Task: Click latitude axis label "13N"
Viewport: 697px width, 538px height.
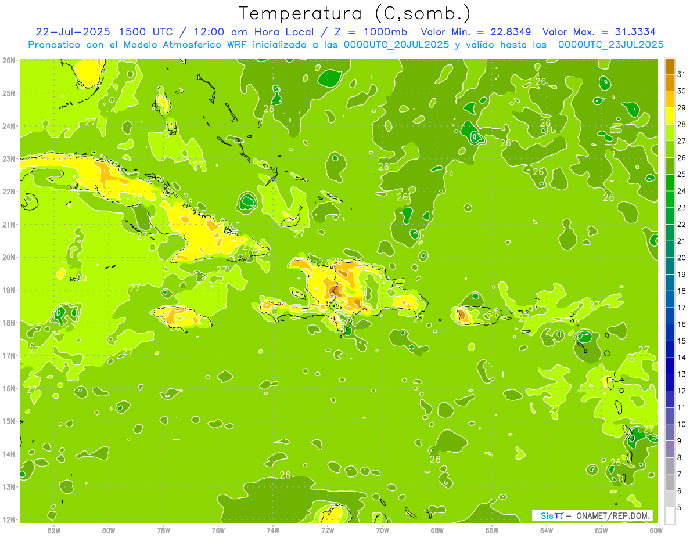Action: point(8,486)
